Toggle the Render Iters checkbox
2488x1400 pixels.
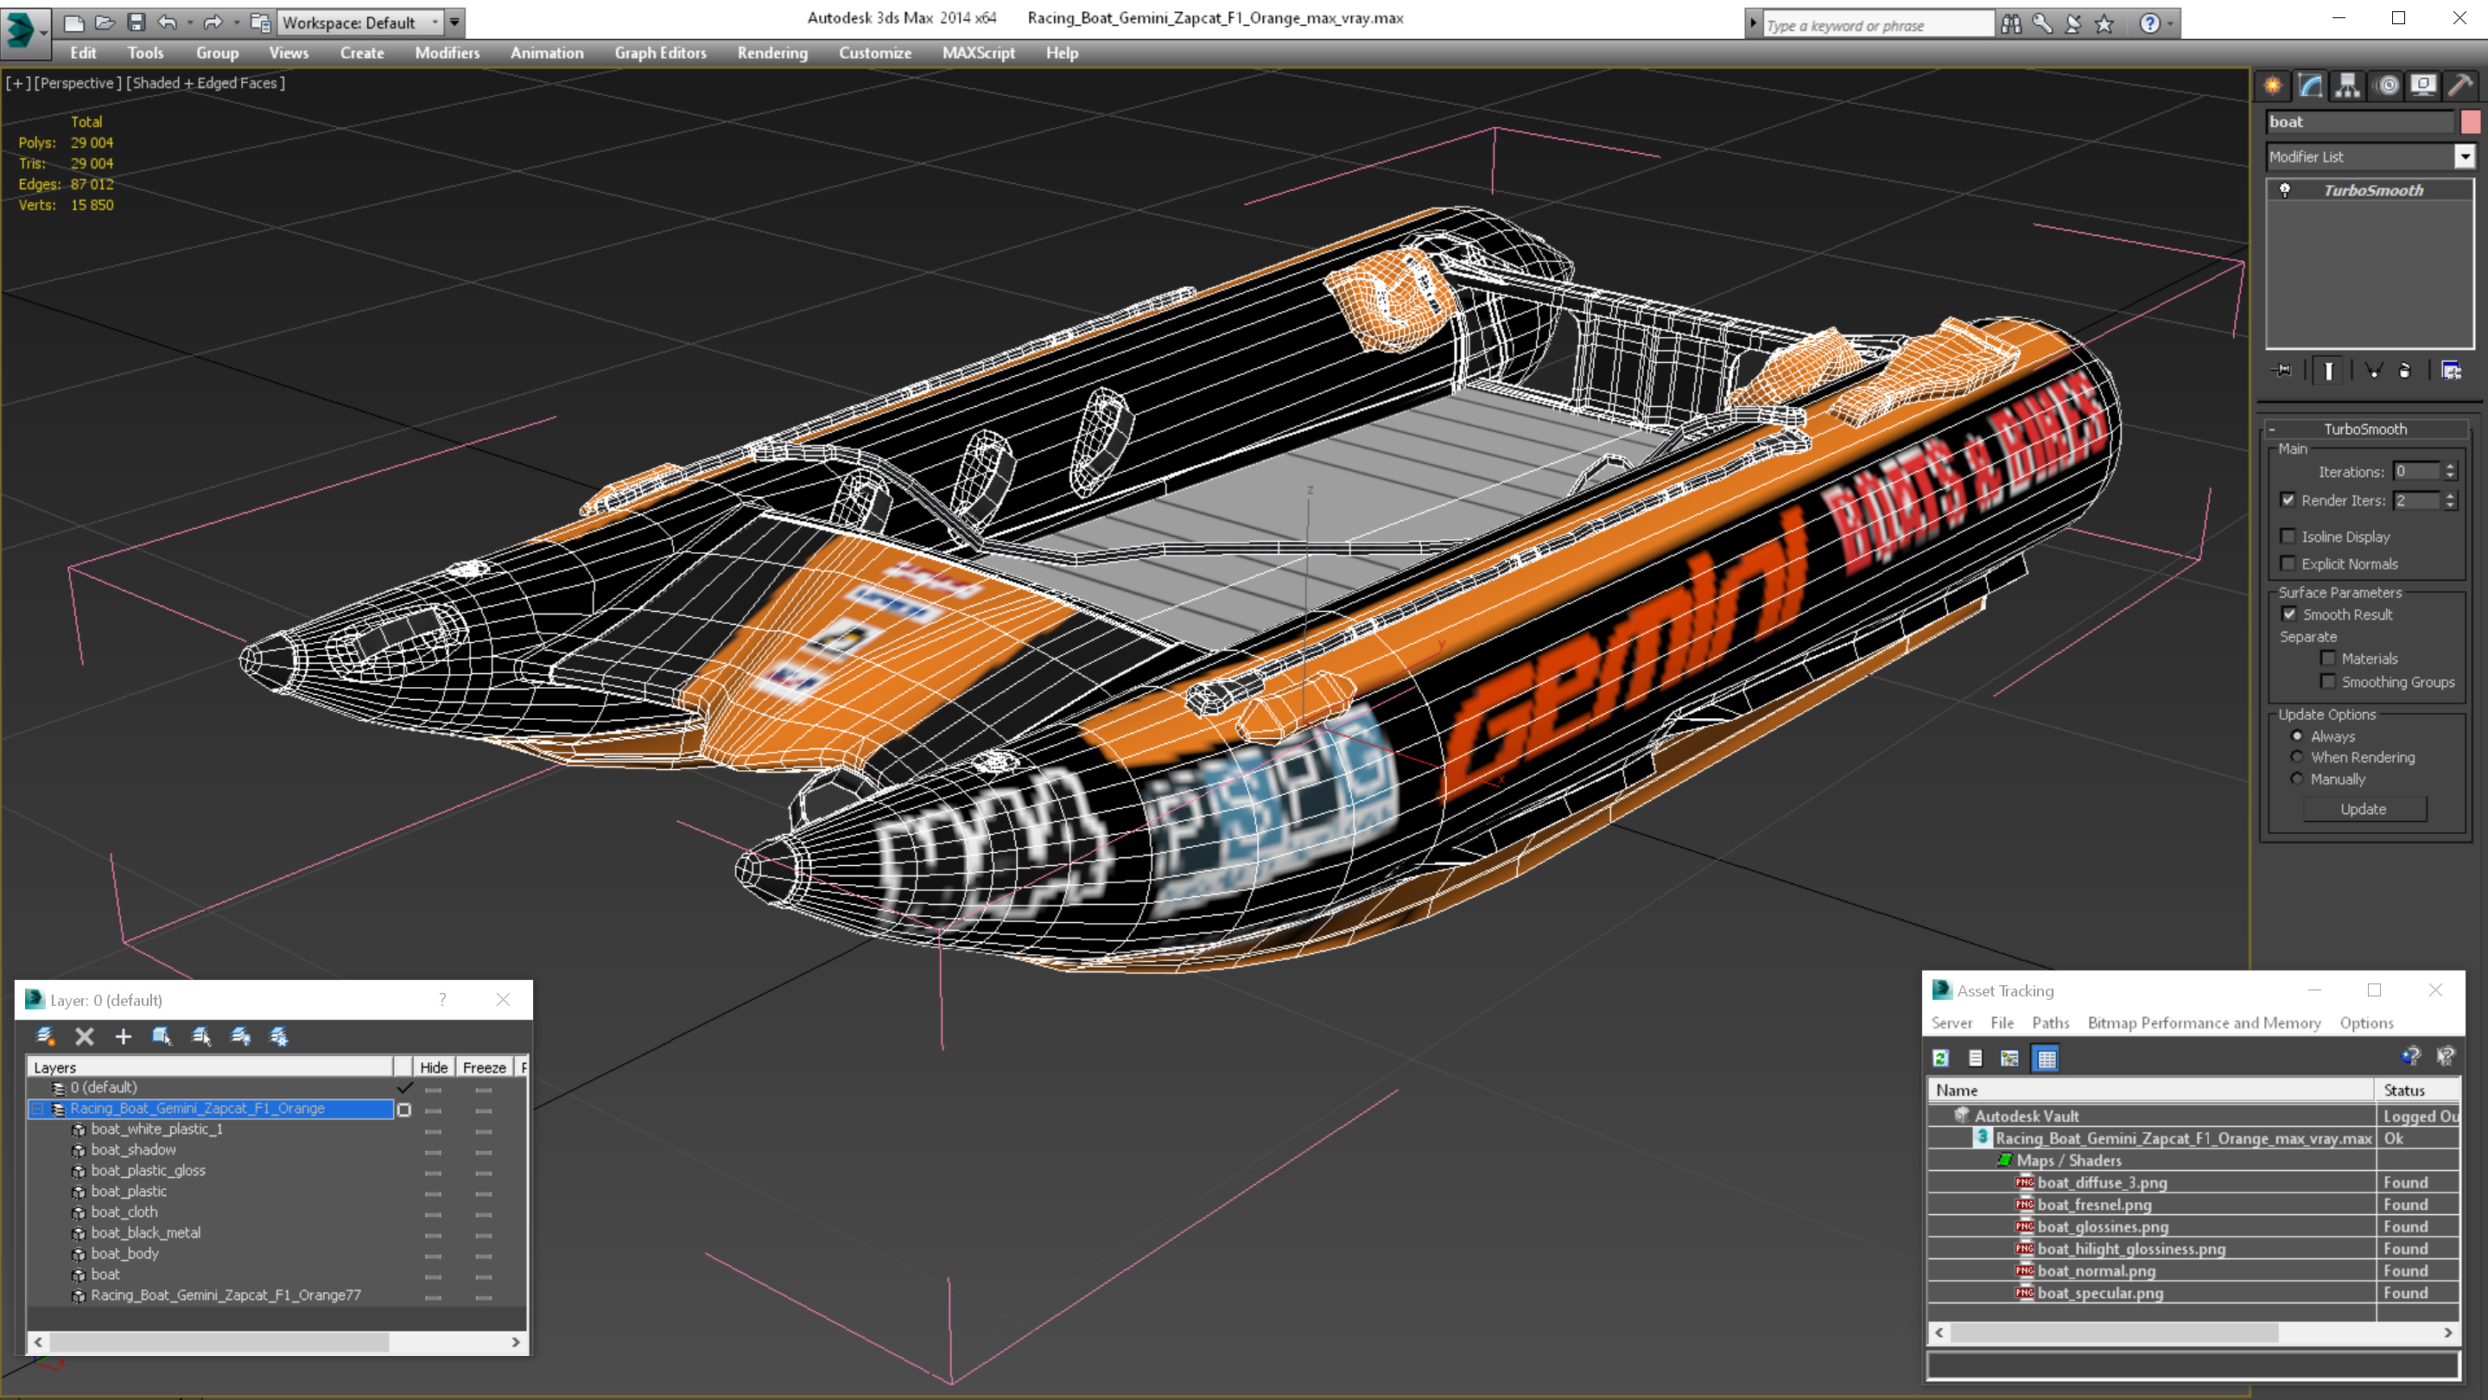(2288, 500)
